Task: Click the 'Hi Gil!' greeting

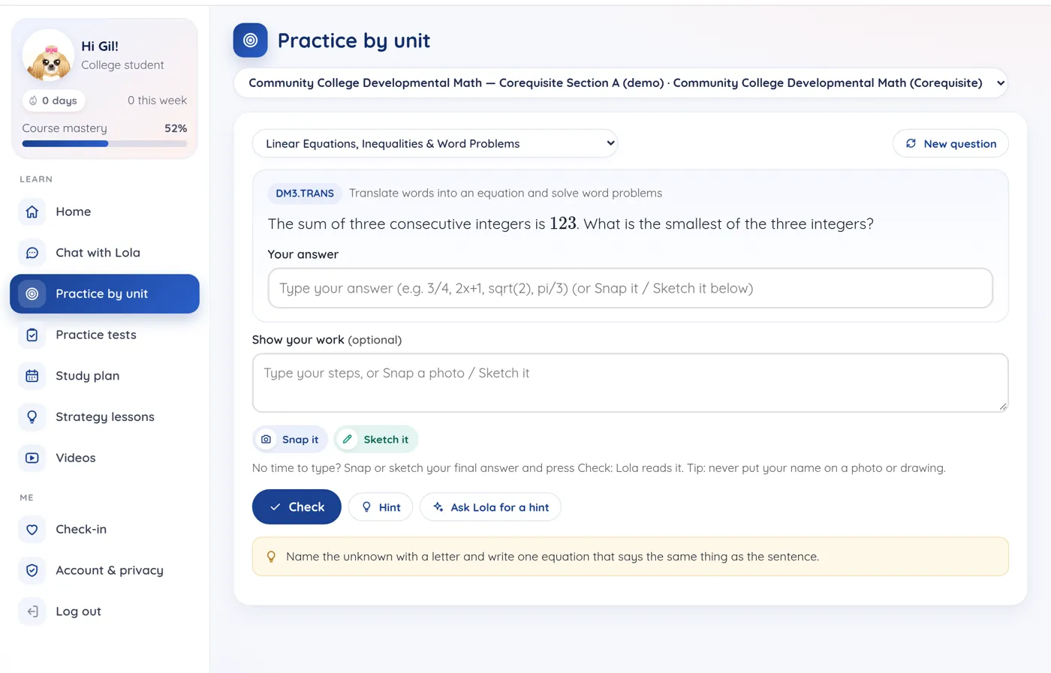Action: click(x=100, y=47)
